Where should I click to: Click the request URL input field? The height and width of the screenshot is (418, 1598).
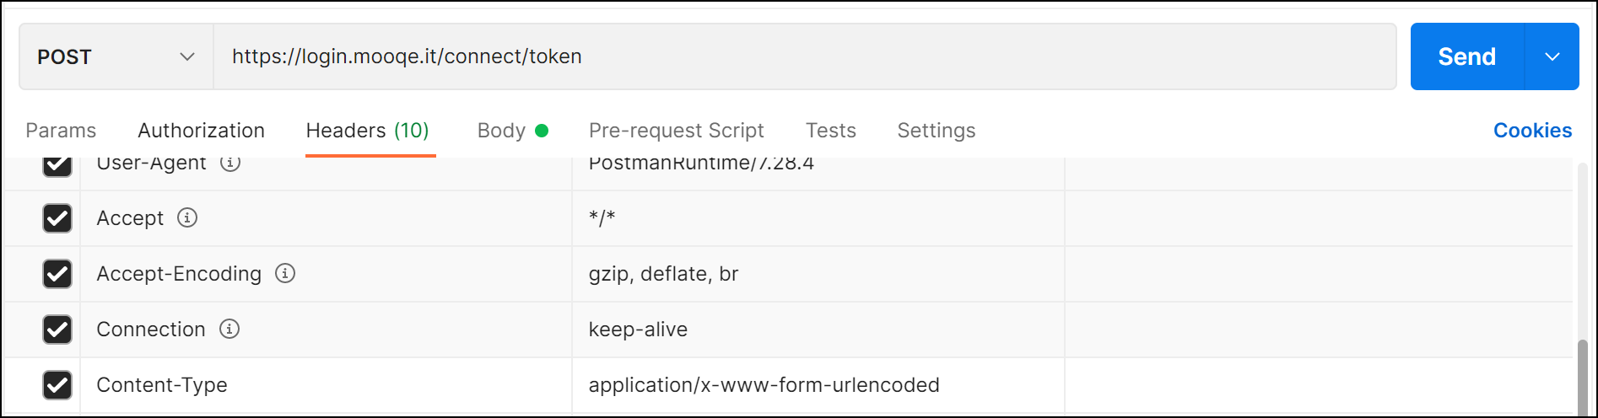[x=802, y=56]
